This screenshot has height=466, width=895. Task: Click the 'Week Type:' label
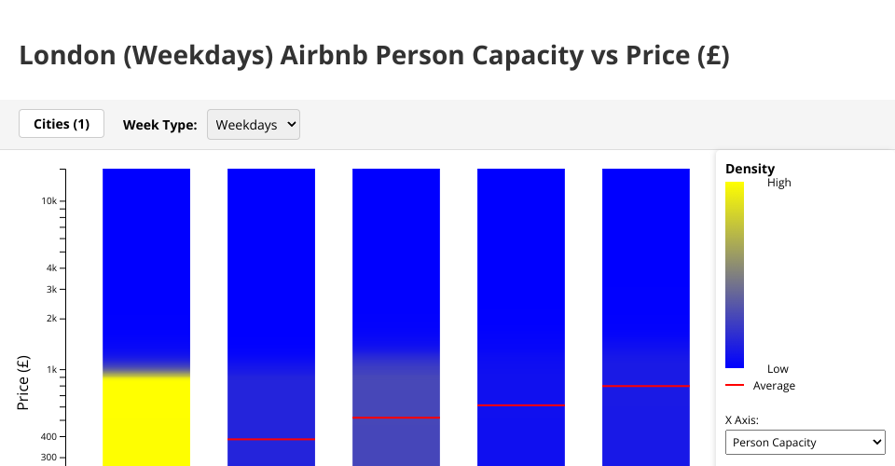click(159, 125)
